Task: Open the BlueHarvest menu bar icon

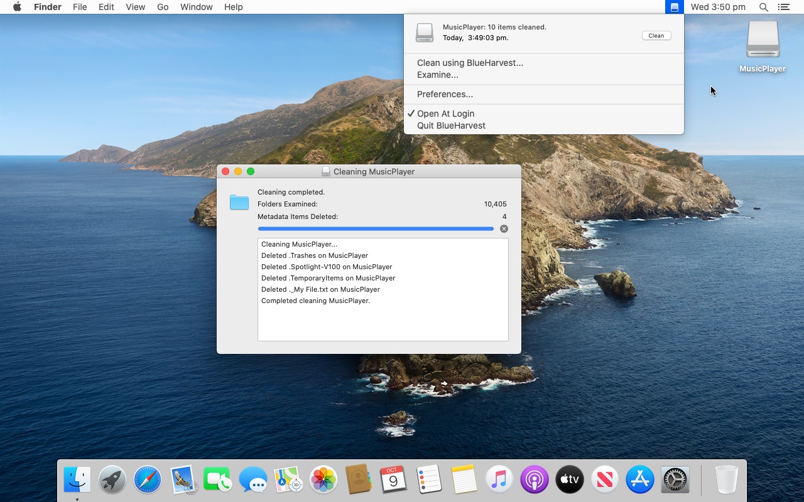Action: point(674,7)
